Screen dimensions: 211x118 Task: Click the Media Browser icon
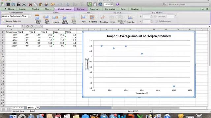pos(100,4)
